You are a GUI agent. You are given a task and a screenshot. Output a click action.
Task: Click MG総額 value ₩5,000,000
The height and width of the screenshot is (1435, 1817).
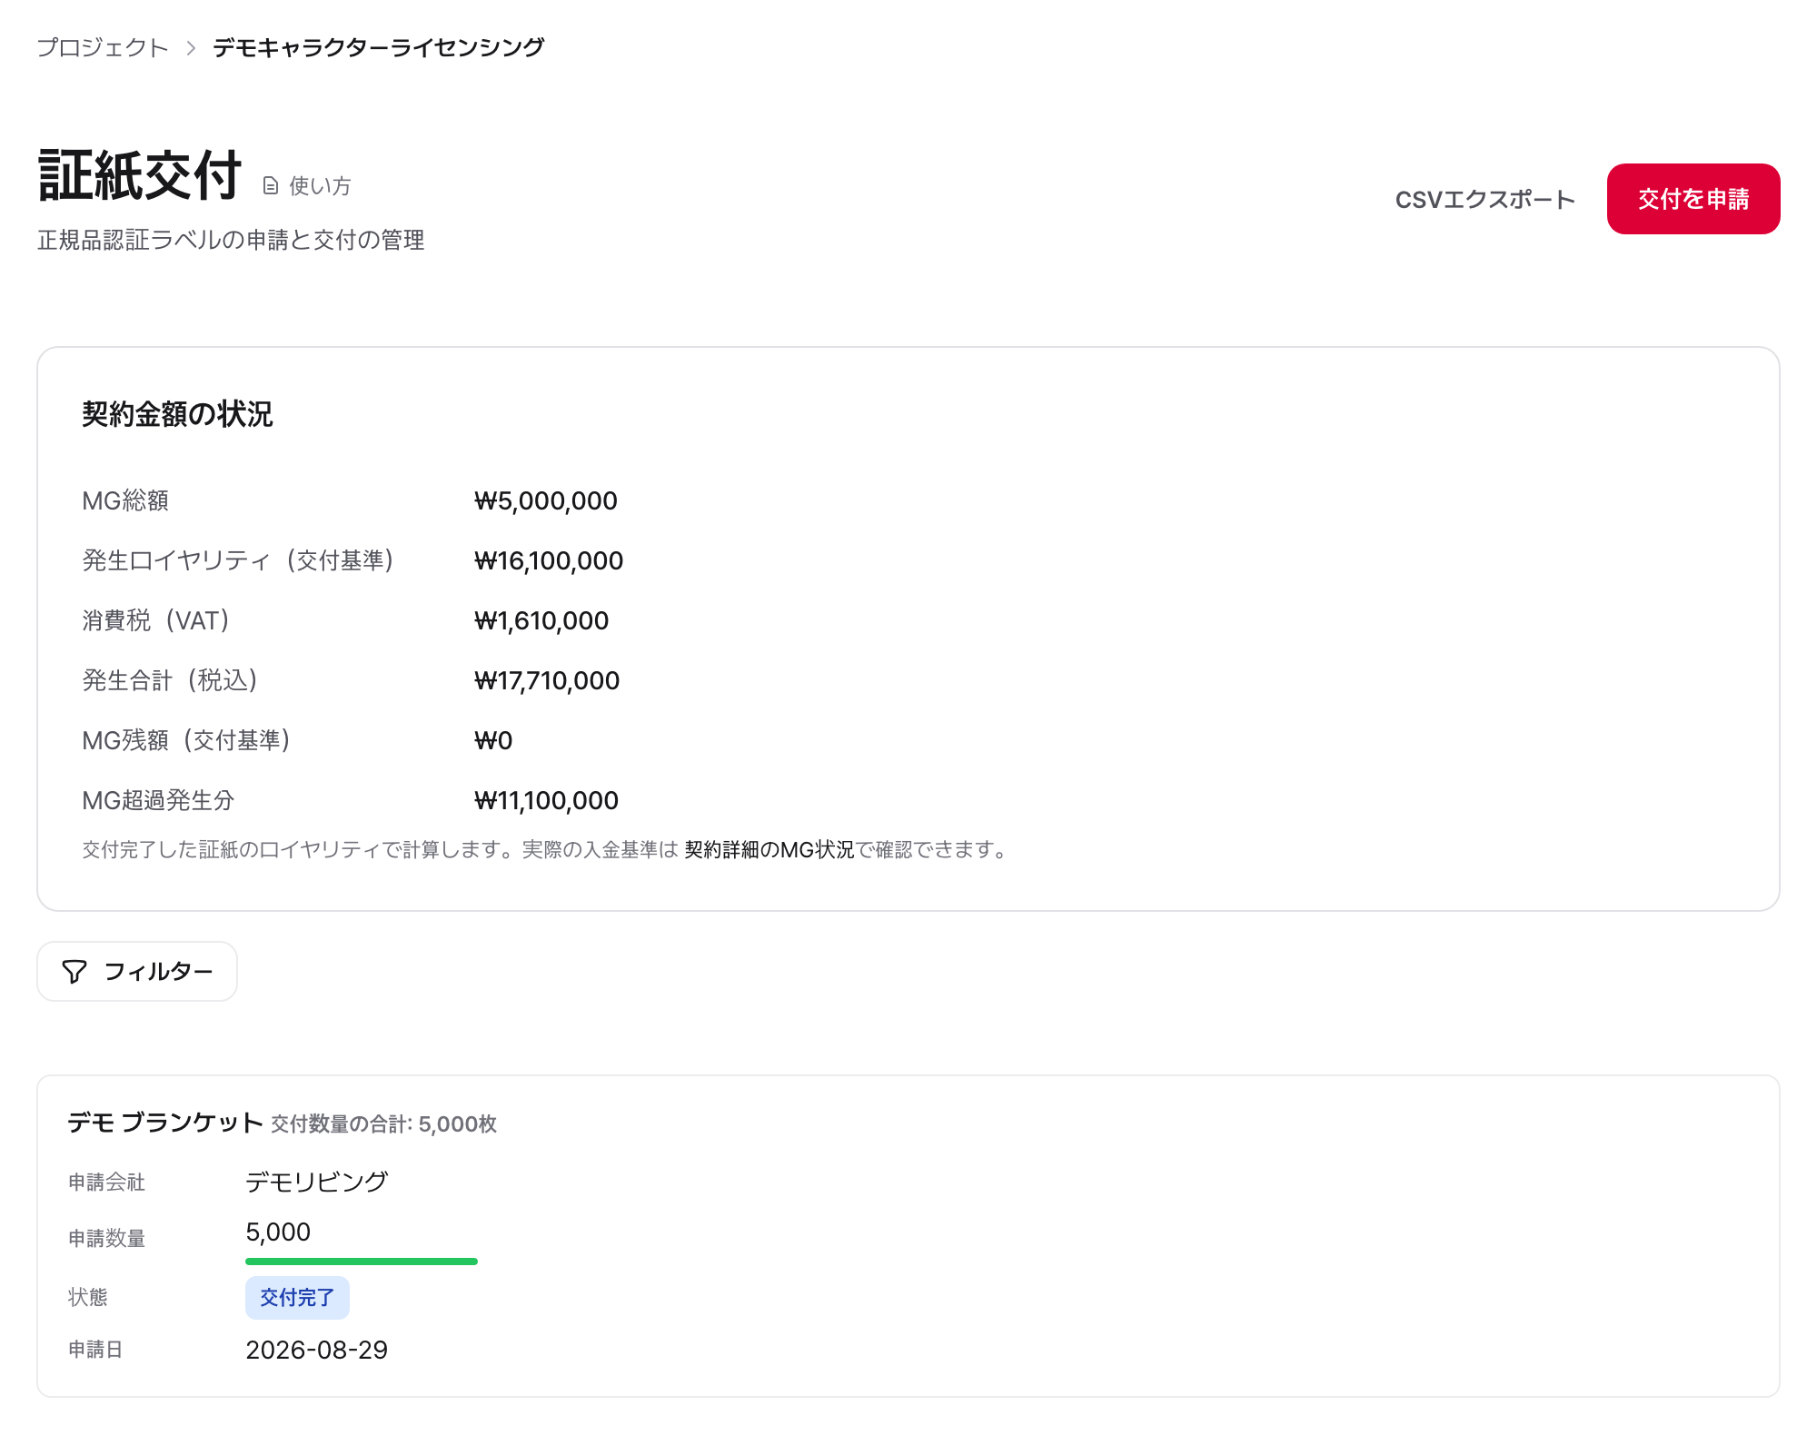tap(546, 500)
